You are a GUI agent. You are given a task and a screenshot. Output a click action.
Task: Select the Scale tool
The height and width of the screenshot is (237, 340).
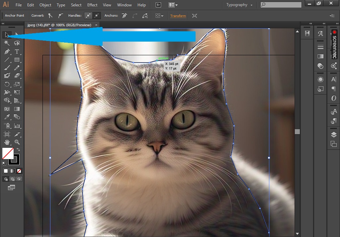[x=17, y=84]
